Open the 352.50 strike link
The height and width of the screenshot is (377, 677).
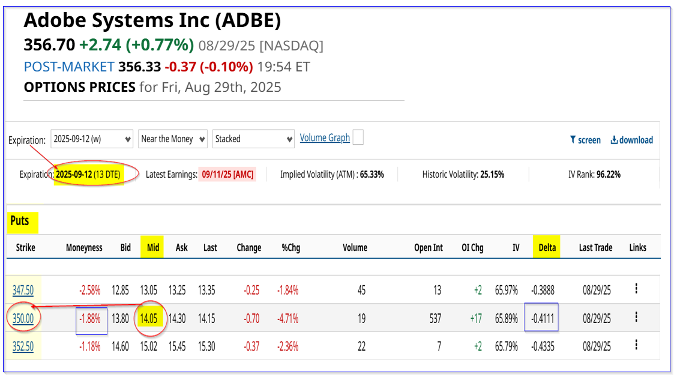(x=23, y=346)
